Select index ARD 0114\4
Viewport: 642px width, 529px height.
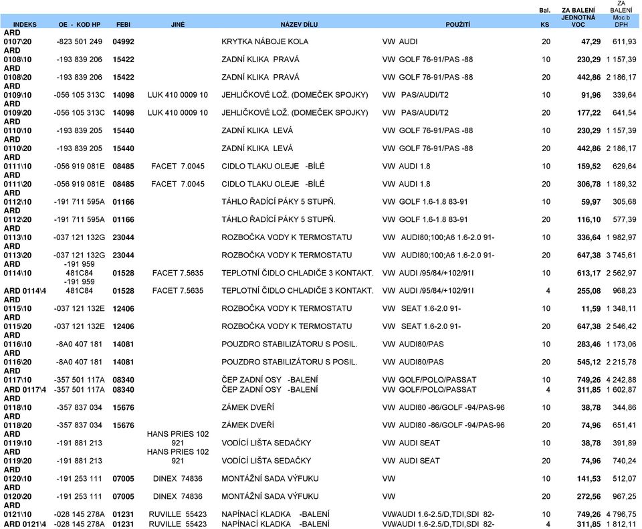tap(25, 291)
